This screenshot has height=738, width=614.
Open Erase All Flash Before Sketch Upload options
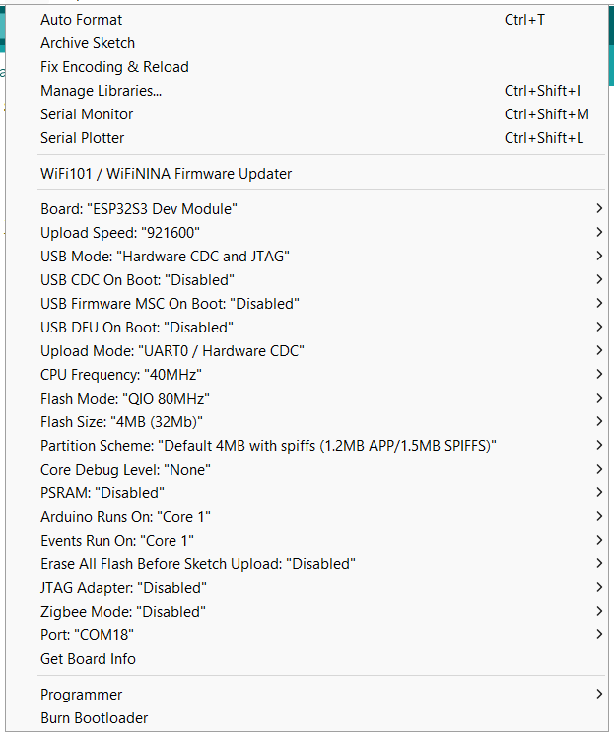(198, 564)
